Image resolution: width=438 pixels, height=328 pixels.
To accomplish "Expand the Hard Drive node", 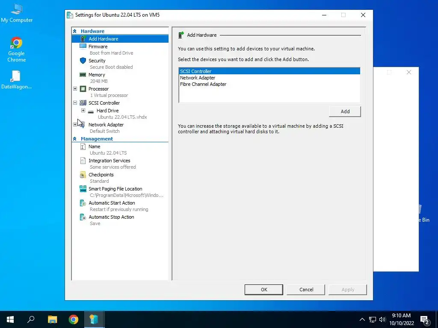I will click(83, 111).
